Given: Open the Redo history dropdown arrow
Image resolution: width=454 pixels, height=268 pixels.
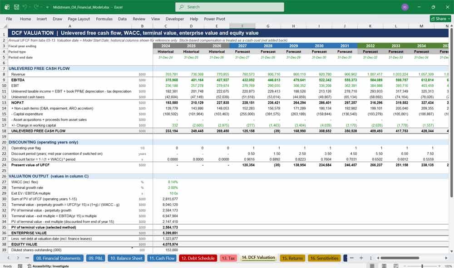Looking at the screenshot, I should point(40,7).
